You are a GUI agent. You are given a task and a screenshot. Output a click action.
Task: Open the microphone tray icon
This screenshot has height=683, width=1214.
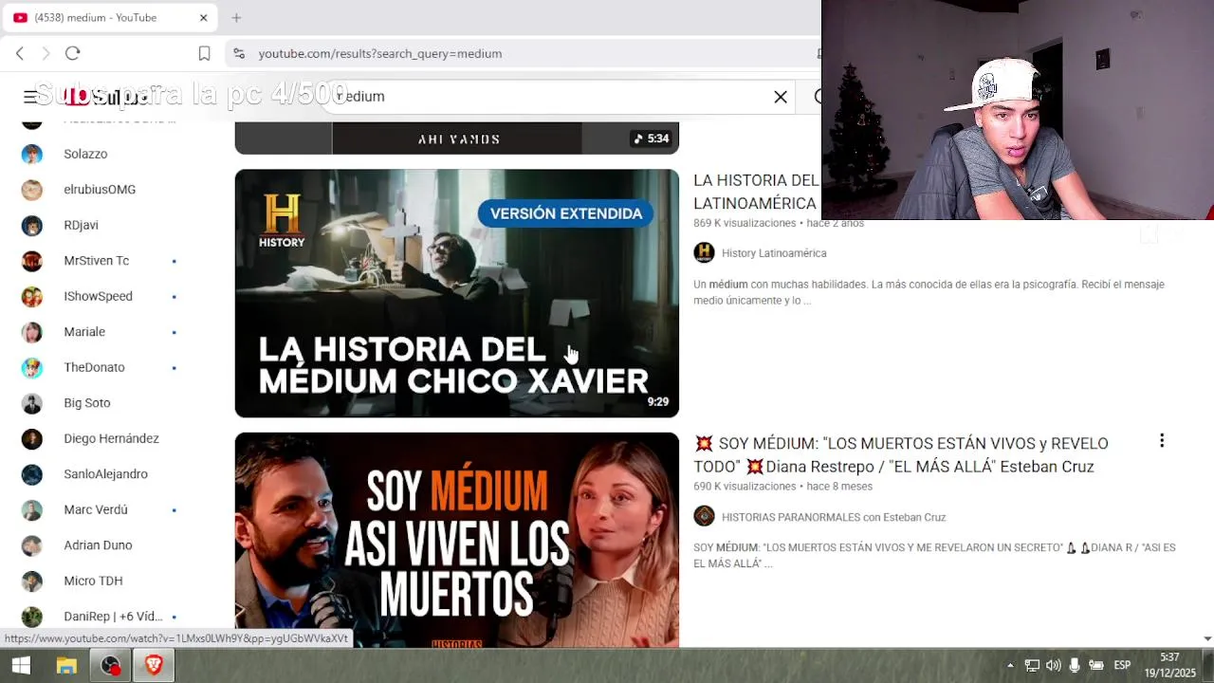[x=1075, y=665]
